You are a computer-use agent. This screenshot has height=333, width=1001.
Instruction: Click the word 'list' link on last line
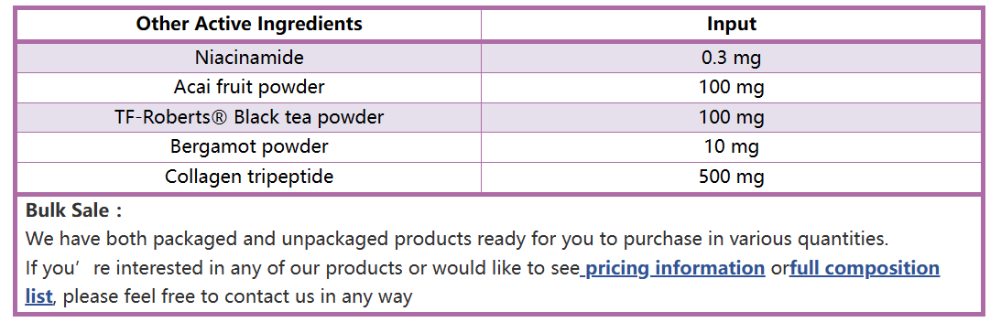39,296
